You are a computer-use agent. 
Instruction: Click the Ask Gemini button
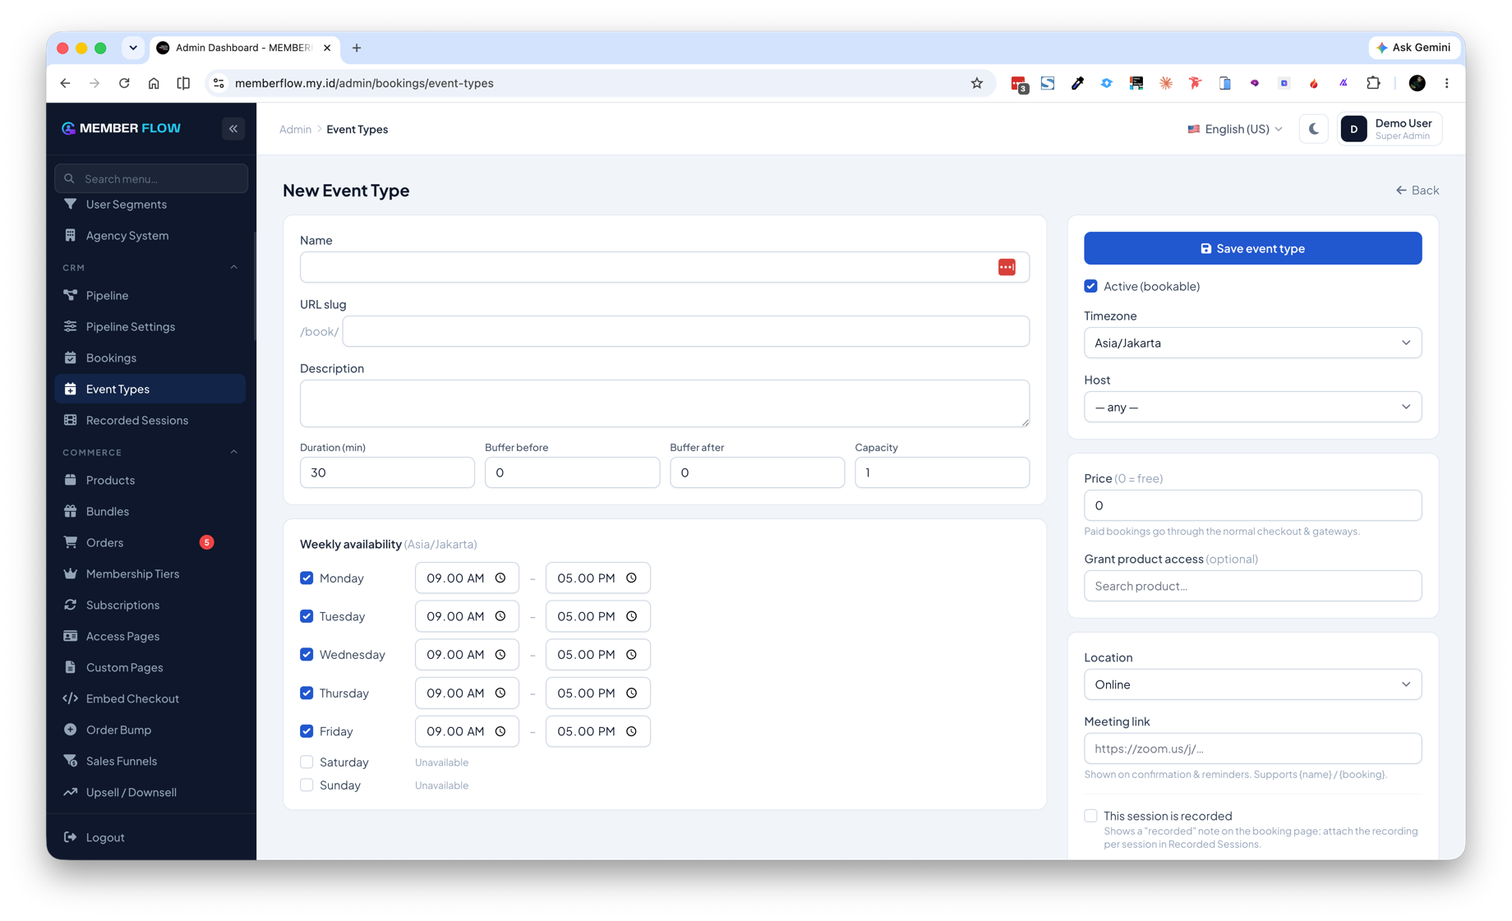[1413, 48]
